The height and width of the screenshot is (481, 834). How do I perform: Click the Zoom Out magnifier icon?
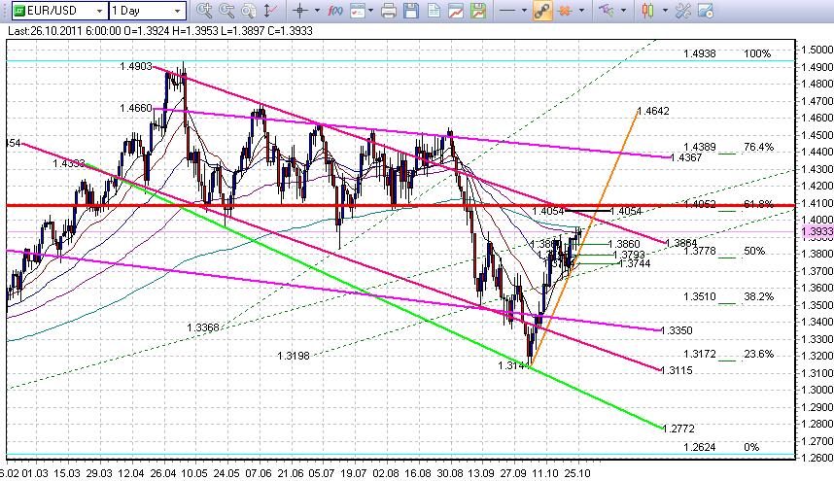pos(226,10)
